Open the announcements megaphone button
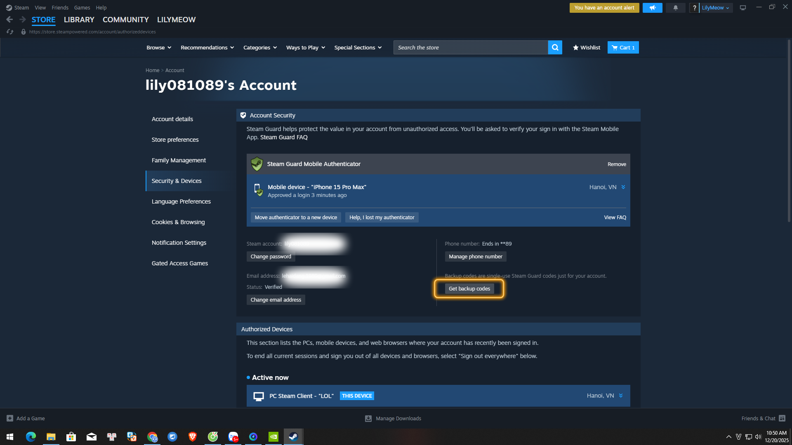The width and height of the screenshot is (792, 445). (652, 8)
